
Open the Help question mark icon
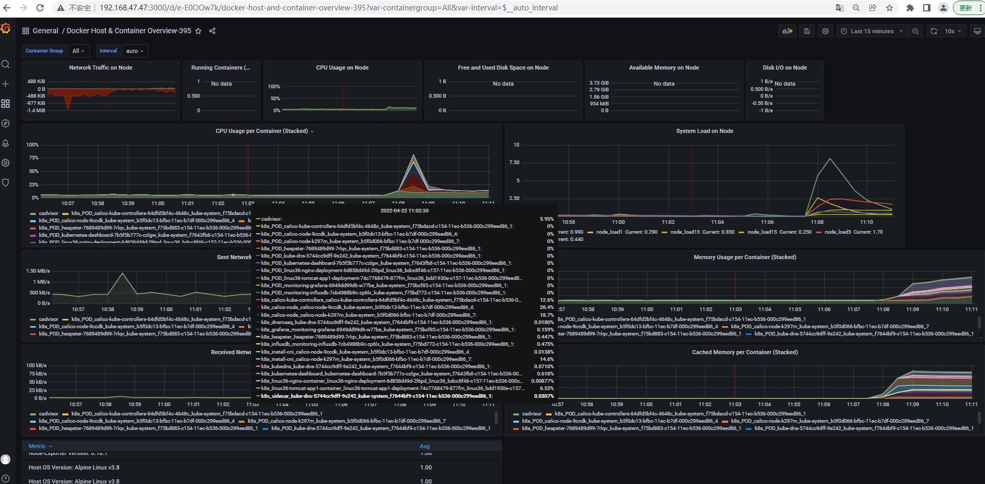pos(6,478)
